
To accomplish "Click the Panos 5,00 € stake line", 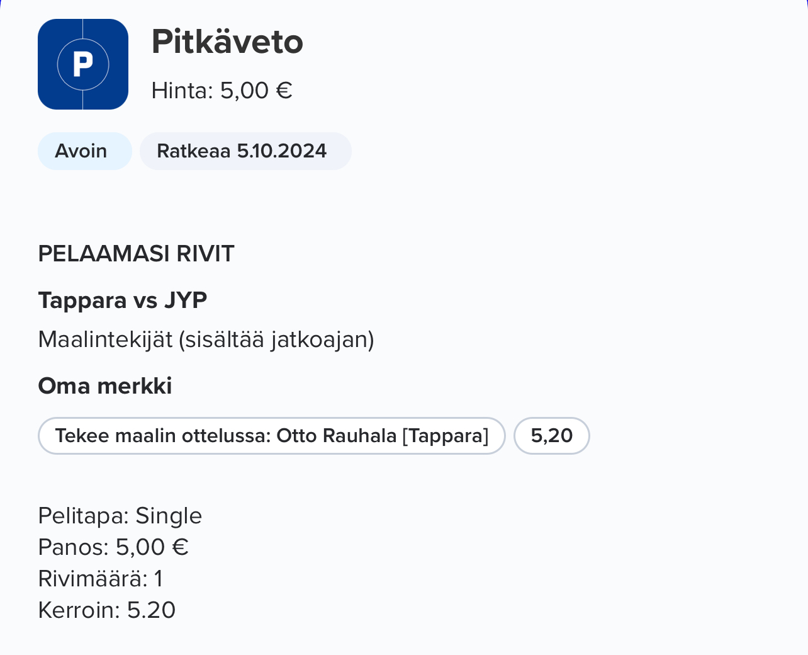I will click(x=113, y=547).
